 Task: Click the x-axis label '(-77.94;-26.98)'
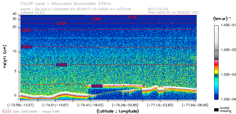coord(195,105)
